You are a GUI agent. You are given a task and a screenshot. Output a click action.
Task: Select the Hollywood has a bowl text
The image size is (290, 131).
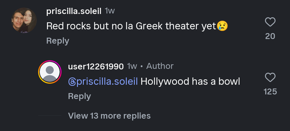[x=190, y=82]
